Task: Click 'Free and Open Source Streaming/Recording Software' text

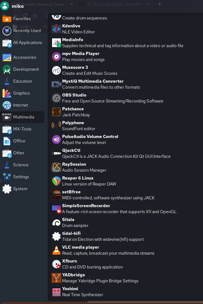Action: coord(113,101)
